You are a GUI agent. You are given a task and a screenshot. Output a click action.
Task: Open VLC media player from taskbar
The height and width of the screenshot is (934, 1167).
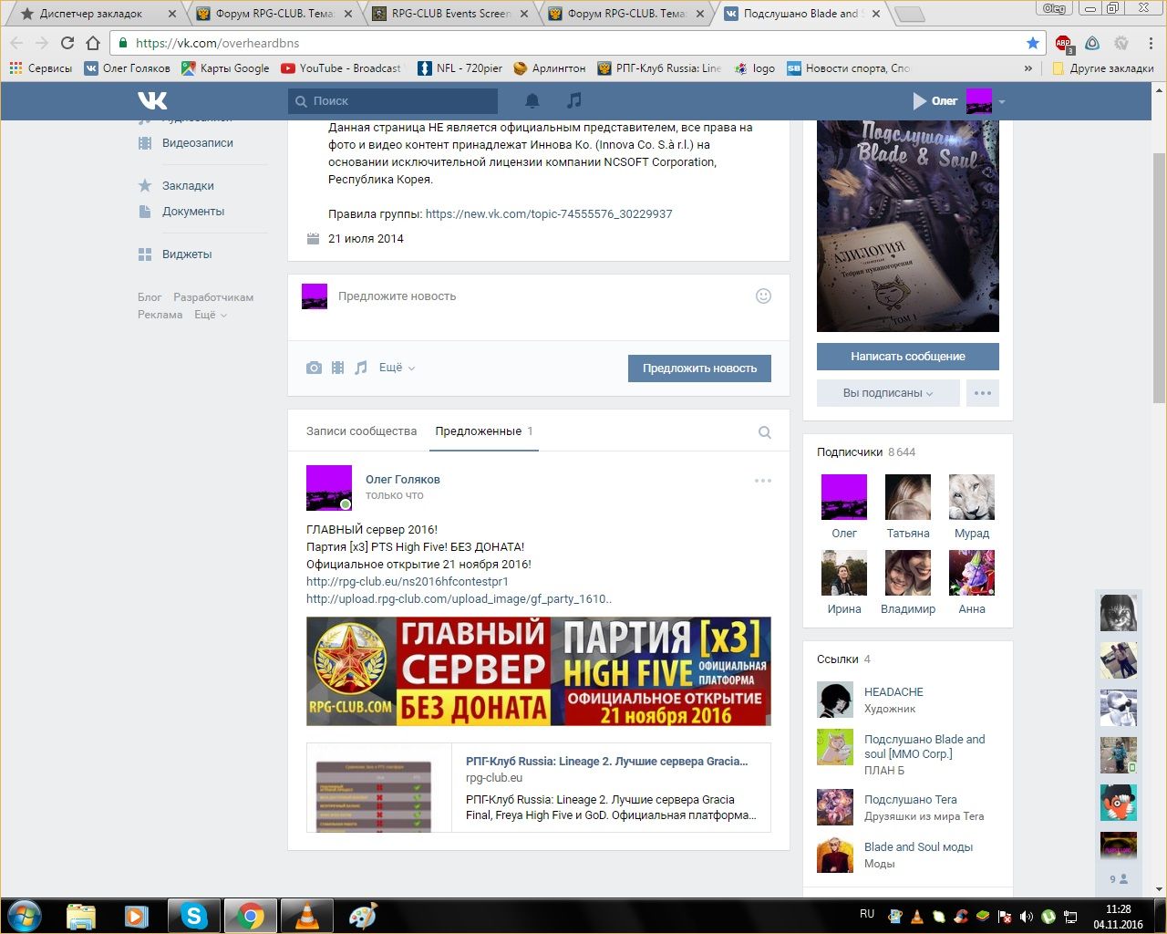click(306, 916)
